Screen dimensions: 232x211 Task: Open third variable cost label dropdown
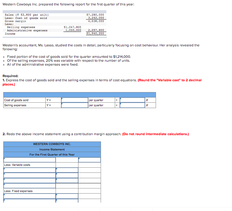(29, 181)
